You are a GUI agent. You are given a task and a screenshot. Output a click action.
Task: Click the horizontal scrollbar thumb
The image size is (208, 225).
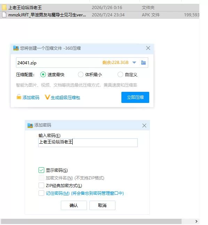coord(91,222)
